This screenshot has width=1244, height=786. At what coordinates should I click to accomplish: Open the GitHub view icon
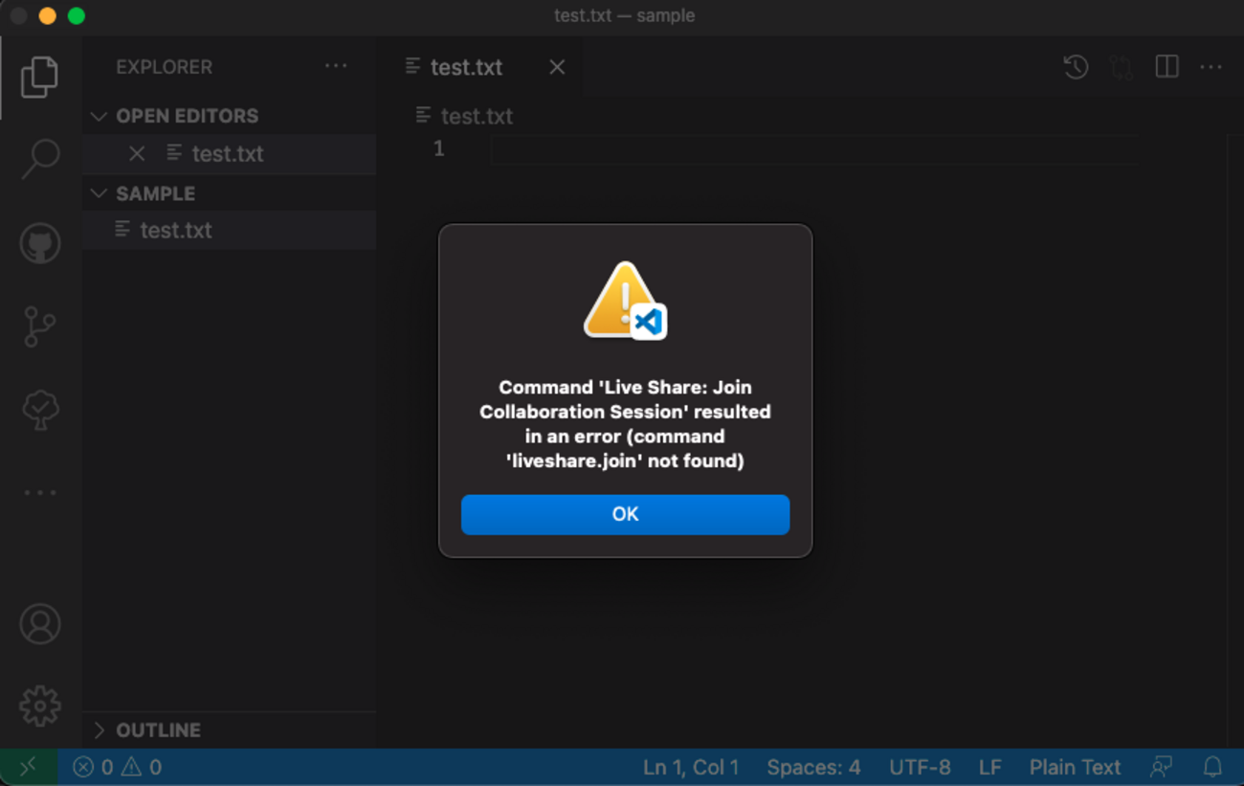point(40,243)
